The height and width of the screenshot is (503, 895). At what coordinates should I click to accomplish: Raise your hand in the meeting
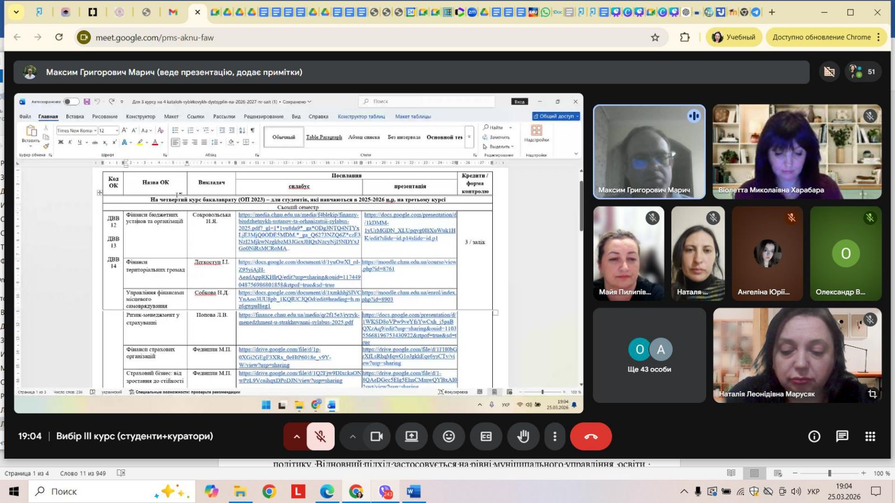pos(524,436)
